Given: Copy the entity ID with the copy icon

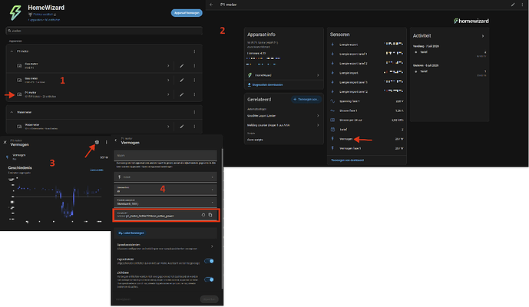Looking at the screenshot, I should pos(210,215).
